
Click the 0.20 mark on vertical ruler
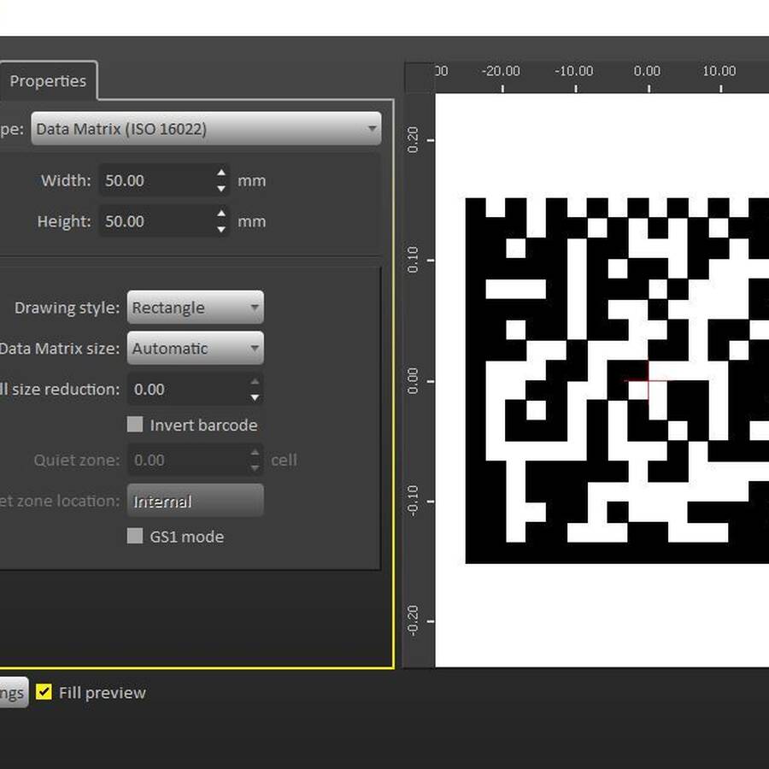(413, 140)
